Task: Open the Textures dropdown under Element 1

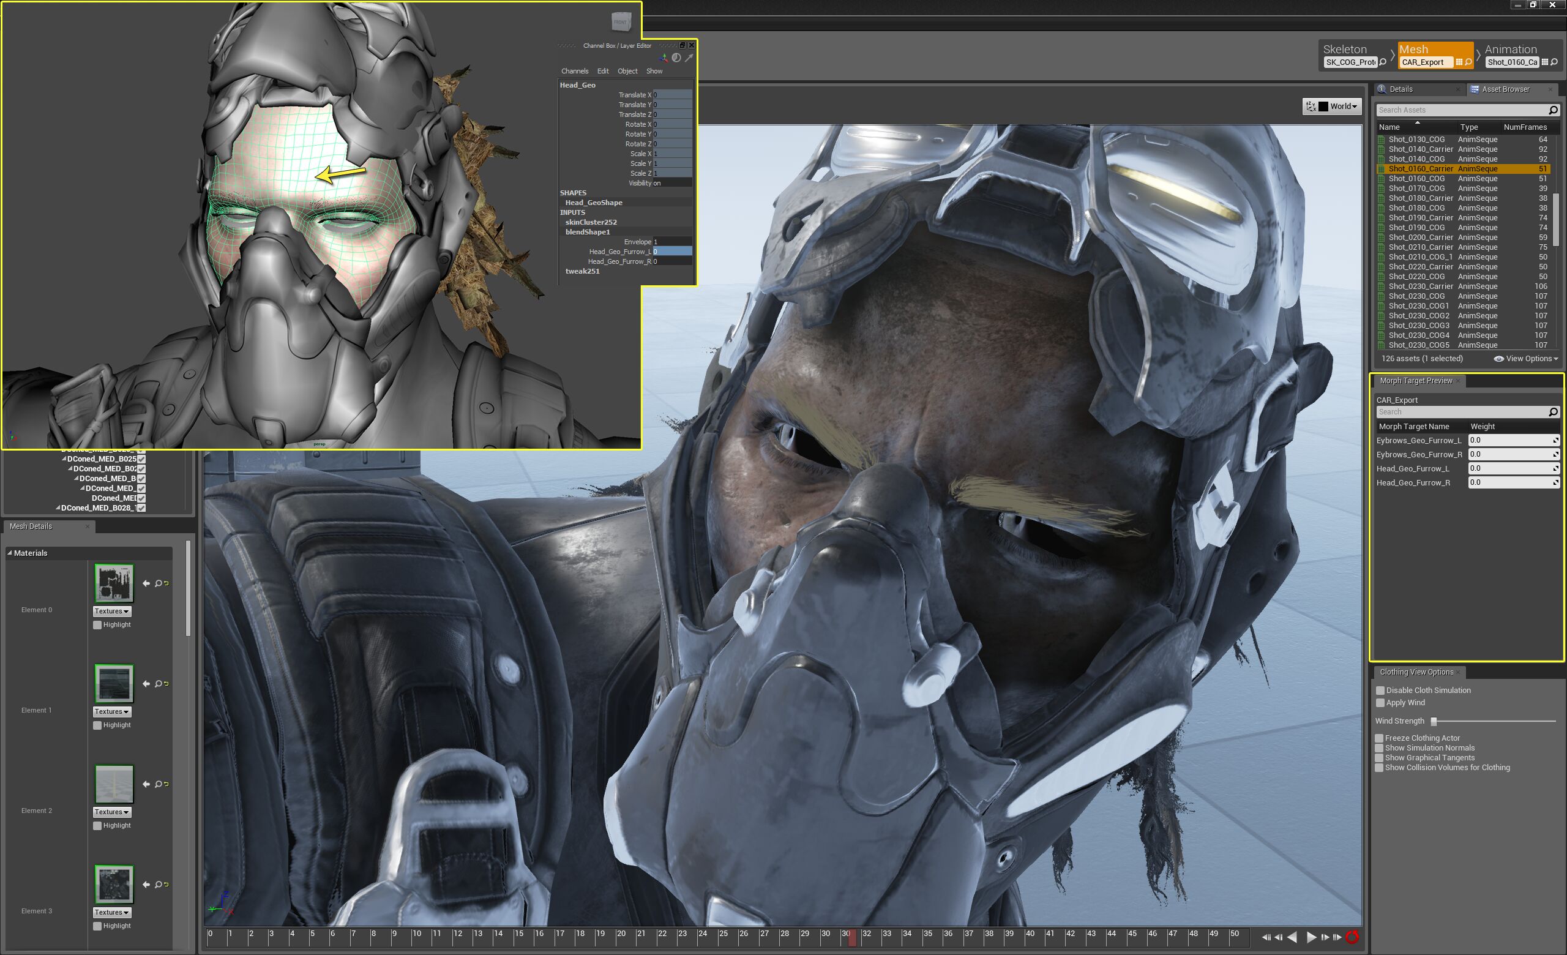Action: pyautogui.click(x=111, y=711)
